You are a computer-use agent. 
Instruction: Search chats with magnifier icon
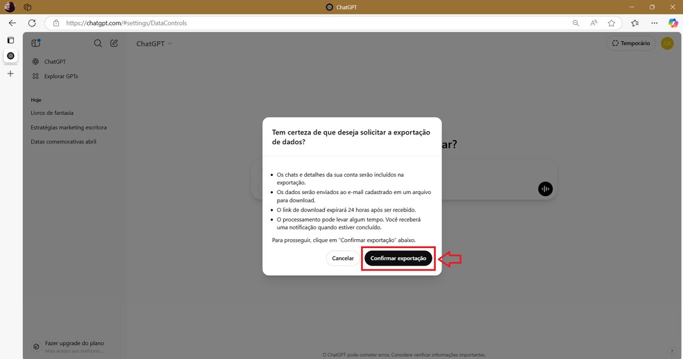98,43
